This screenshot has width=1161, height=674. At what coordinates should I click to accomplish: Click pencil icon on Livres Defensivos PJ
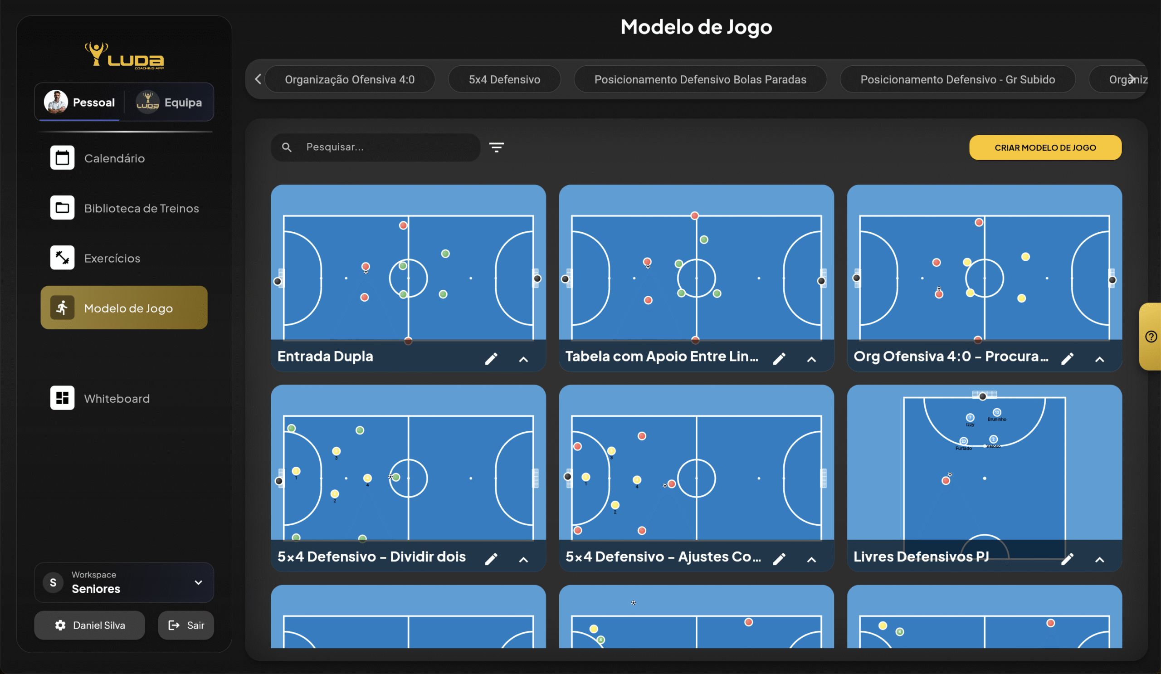(1067, 559)
